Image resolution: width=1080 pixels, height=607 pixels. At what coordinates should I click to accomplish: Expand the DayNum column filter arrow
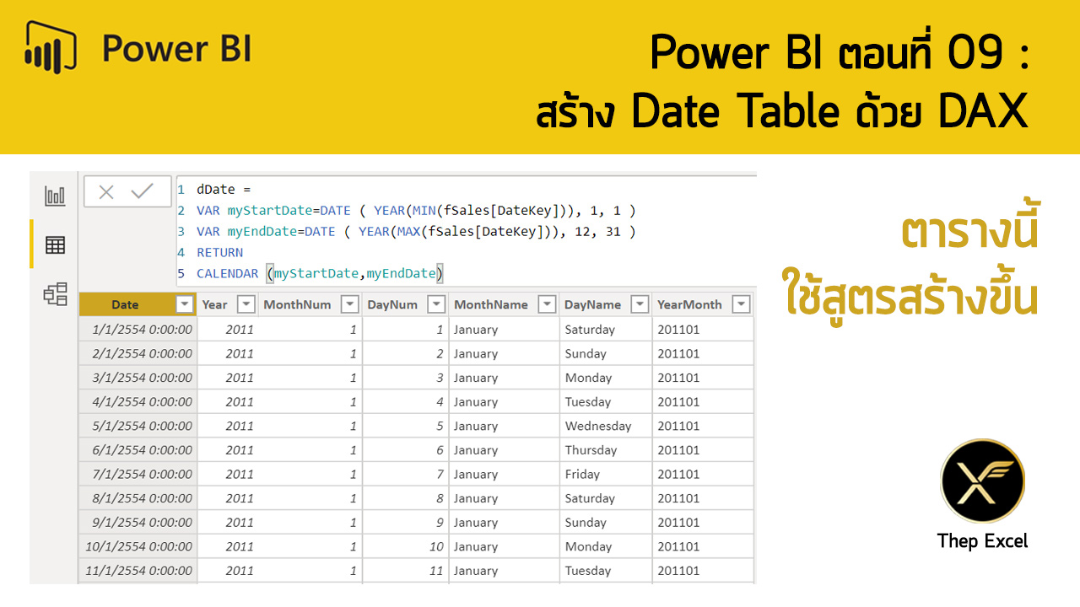click(x=435, y=304)
